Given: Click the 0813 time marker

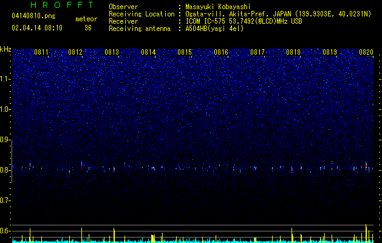Looking at the screenshot, I should [112, 52].
